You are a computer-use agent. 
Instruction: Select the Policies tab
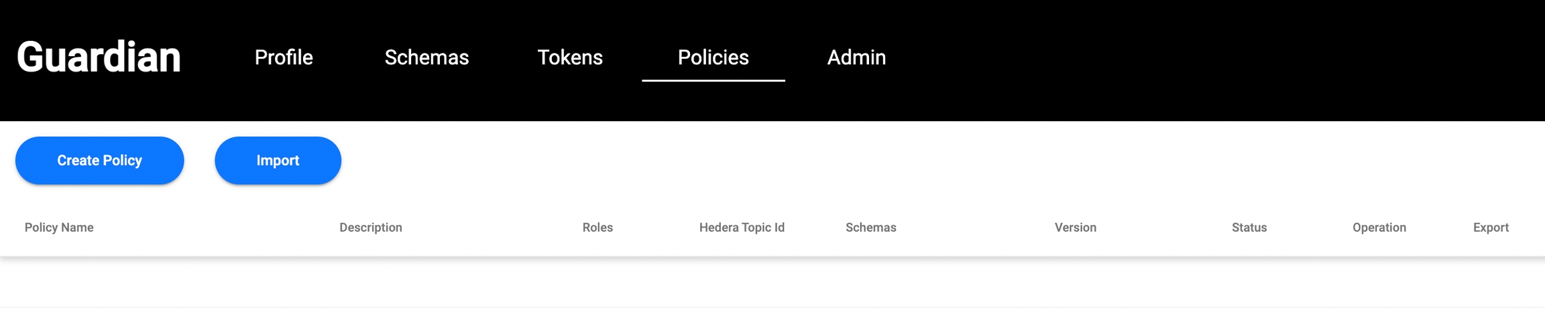point(713,58)
